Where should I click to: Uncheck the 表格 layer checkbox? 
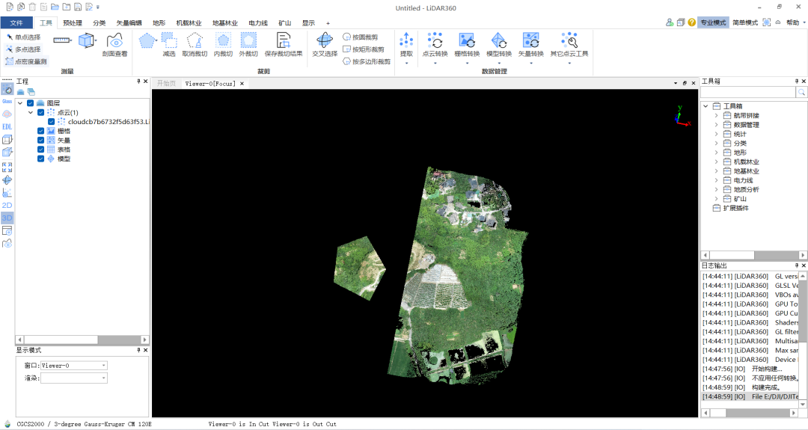(40, 150)
